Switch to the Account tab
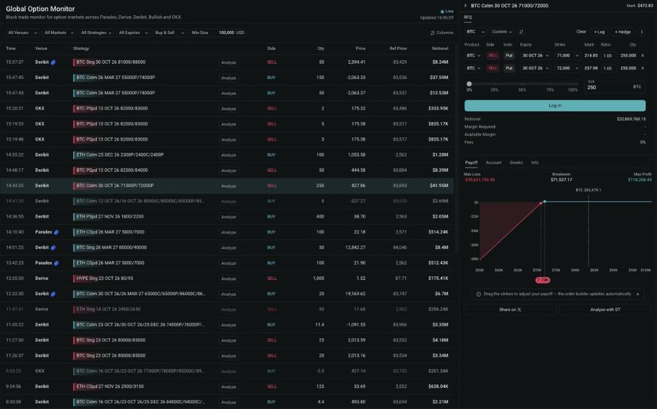The width and height of the screenshot is (657, 409). [493, 163]
